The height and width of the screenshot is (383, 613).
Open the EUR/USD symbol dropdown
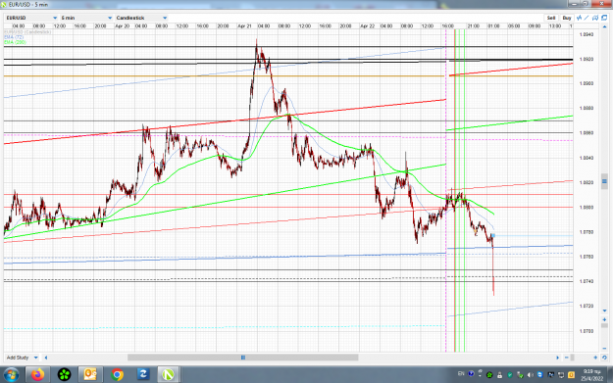(31, 18)
